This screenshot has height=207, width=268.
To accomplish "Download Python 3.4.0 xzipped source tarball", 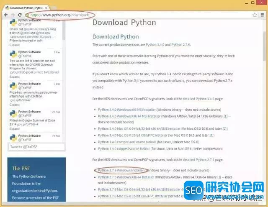I will [x=124, y=149].
